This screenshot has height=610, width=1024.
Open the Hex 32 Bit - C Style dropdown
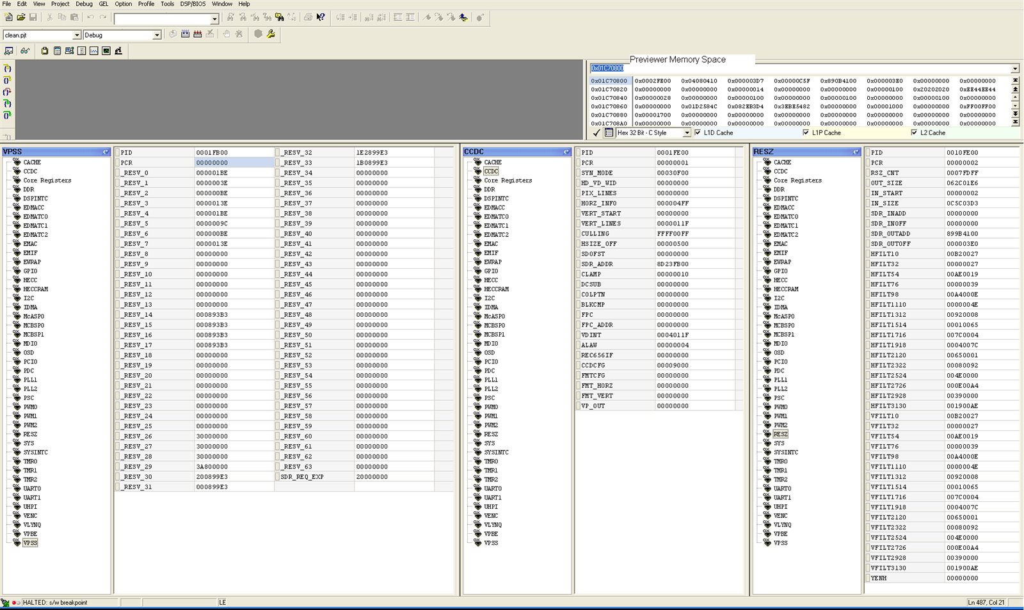687,132
